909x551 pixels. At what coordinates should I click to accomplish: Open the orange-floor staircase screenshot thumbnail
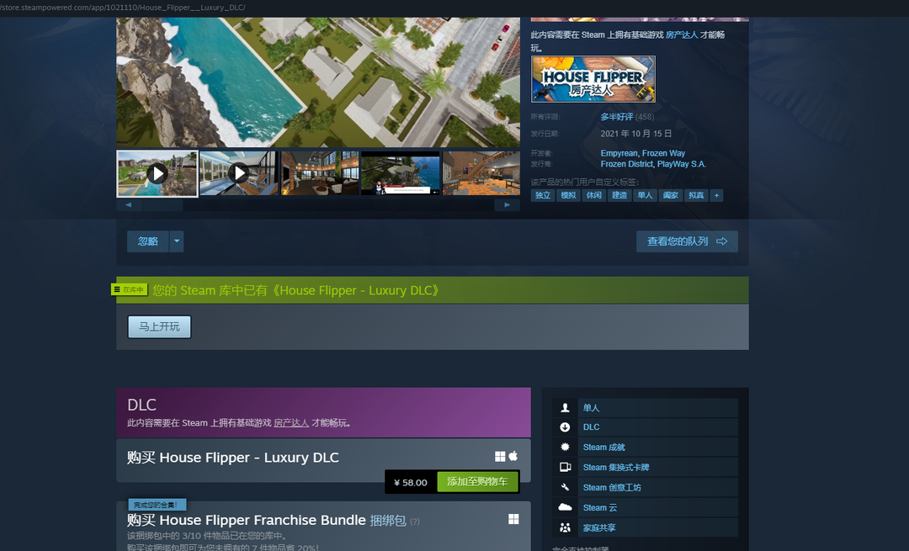[481, 173]
